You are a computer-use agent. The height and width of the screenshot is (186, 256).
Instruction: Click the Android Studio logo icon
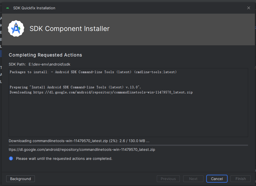(x=16, y=28)
